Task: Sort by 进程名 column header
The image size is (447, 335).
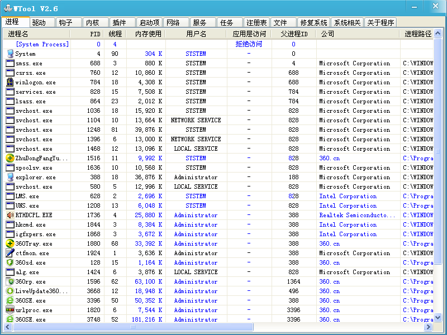Action: (x=36, y=34)
